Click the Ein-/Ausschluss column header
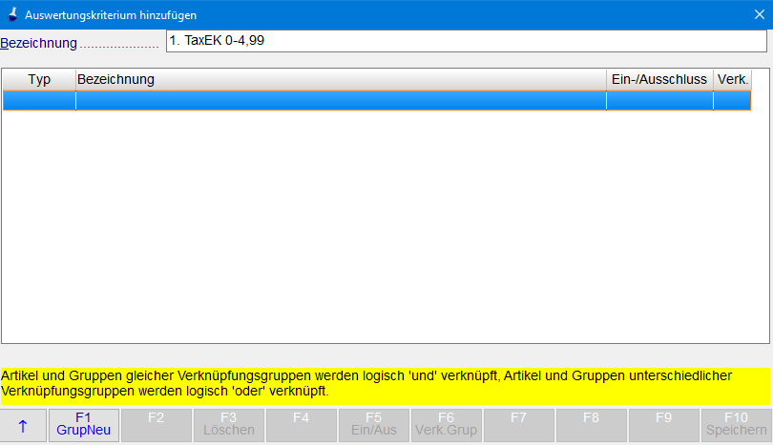This screenshot has width=773, height=445. [659, 79]
